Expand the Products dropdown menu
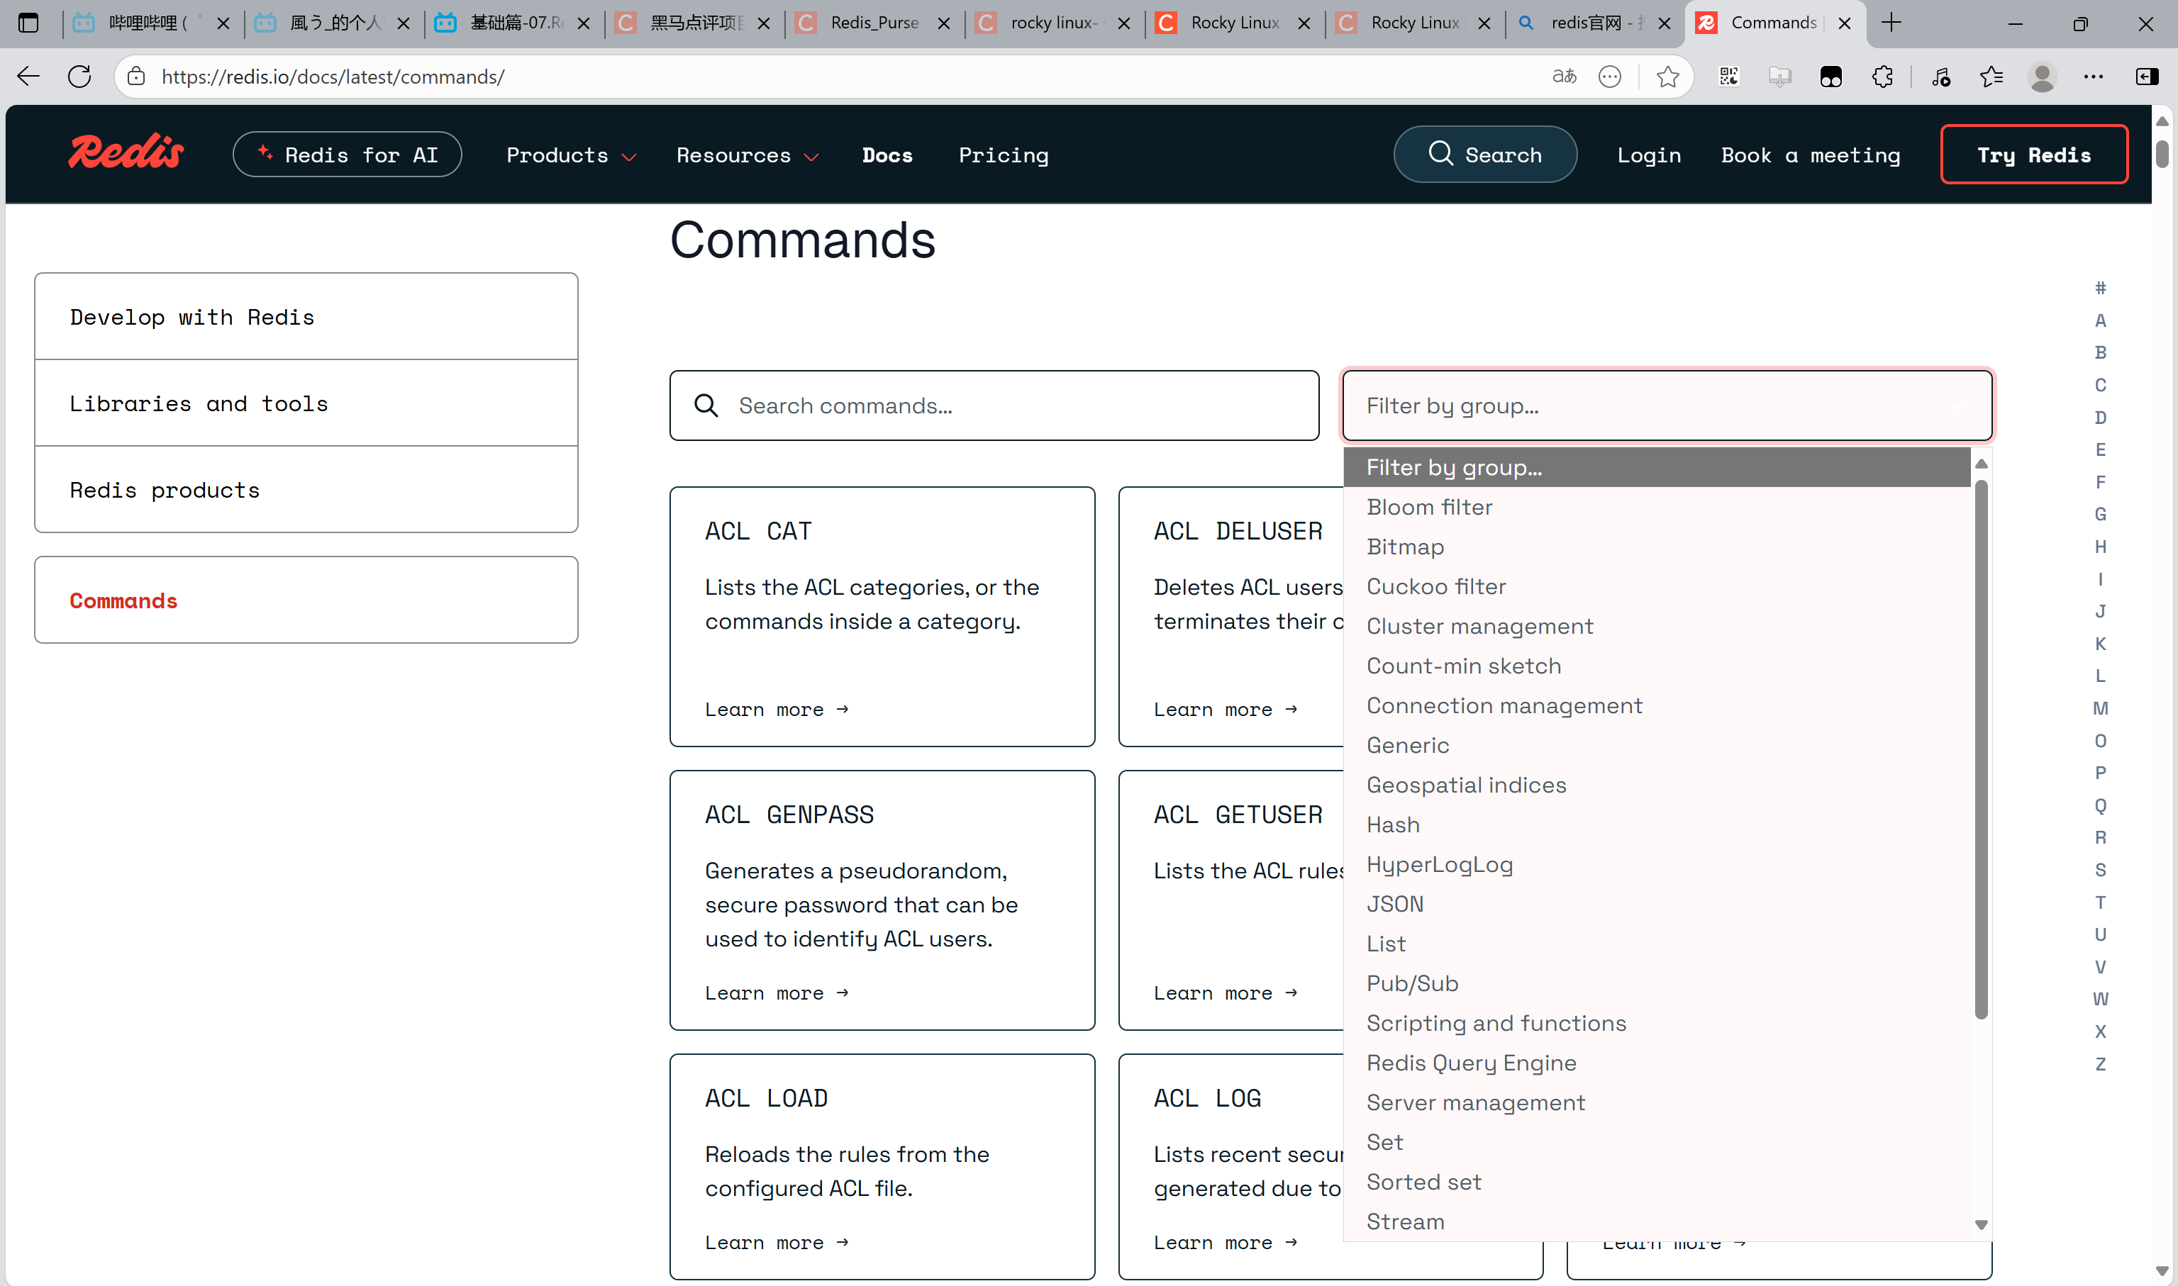Image resolution: width=2178 pixels, height=1286 pixels. pos(570,155)
